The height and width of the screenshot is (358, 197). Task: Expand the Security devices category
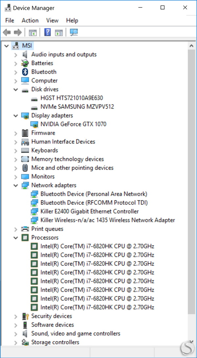pyautogui.click(x=15, y=317)
